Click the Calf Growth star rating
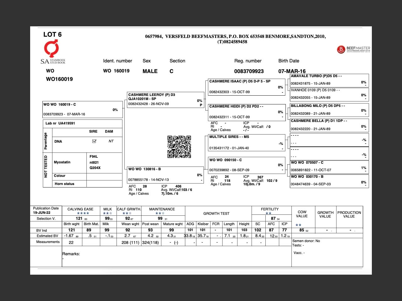Viewport: 402px width, 301px height. (x=127, y=213)
